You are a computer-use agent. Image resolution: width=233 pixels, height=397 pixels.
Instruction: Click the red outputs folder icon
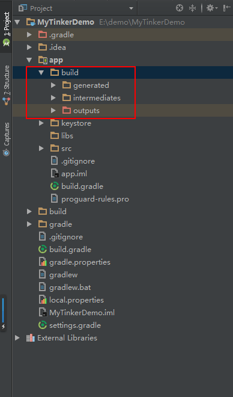tap(67, 111)
